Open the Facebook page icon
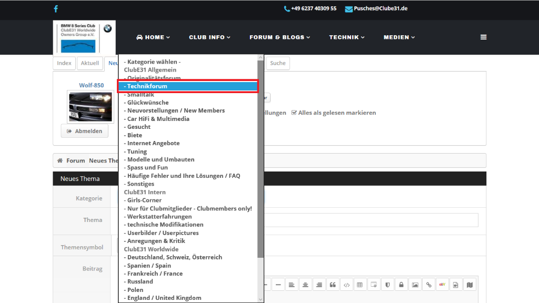Screen dimensions: 539x303 tap(56, 9)
